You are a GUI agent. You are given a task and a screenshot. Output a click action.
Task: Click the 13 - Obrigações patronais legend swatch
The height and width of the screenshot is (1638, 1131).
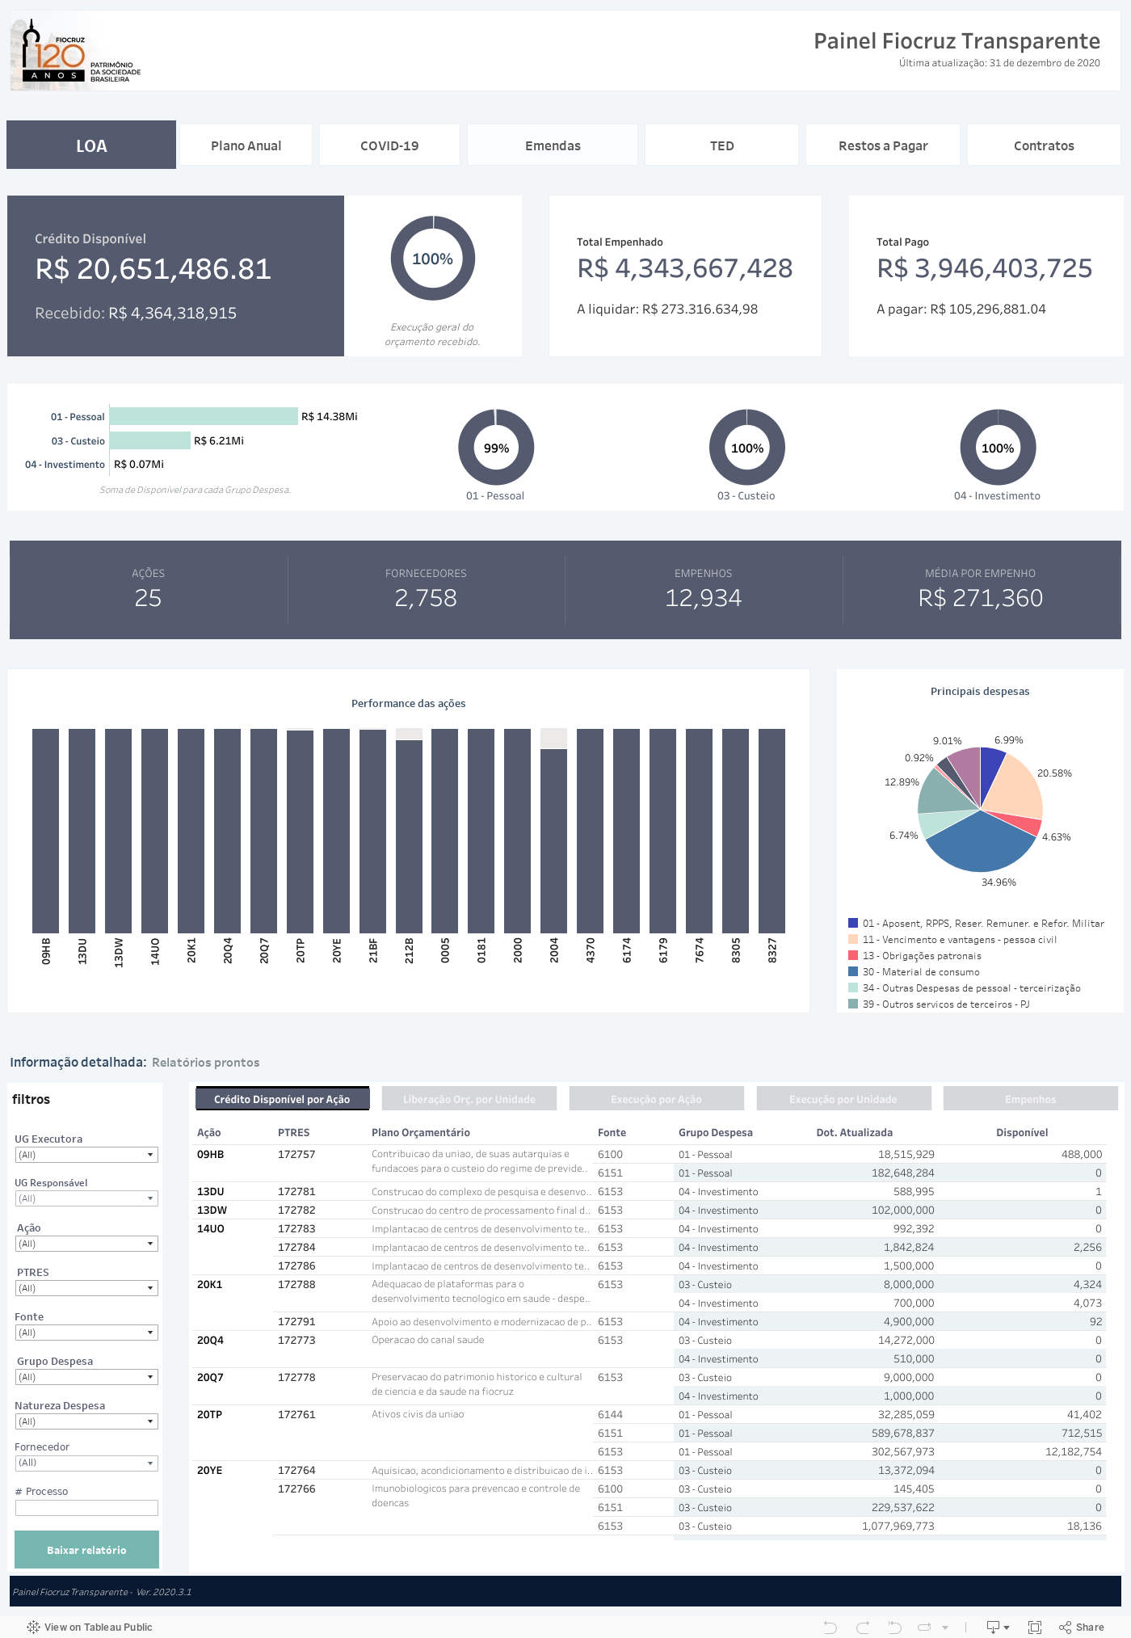click(853, 955)
